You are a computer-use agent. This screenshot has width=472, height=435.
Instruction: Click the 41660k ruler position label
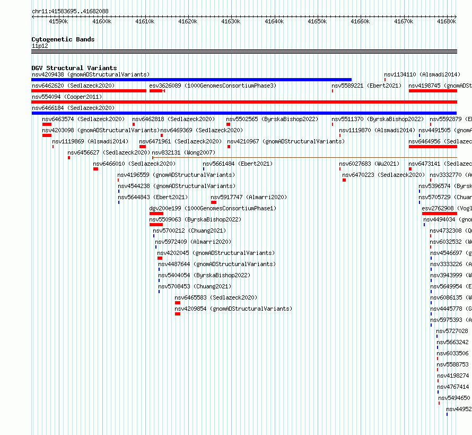click(360, 21)
